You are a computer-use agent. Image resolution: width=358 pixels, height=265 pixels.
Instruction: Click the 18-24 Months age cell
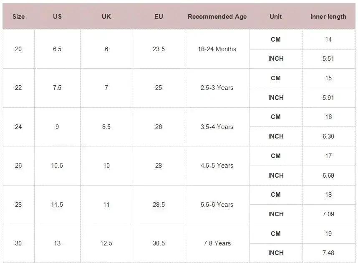pyautogui.click(x=217, y=49)
